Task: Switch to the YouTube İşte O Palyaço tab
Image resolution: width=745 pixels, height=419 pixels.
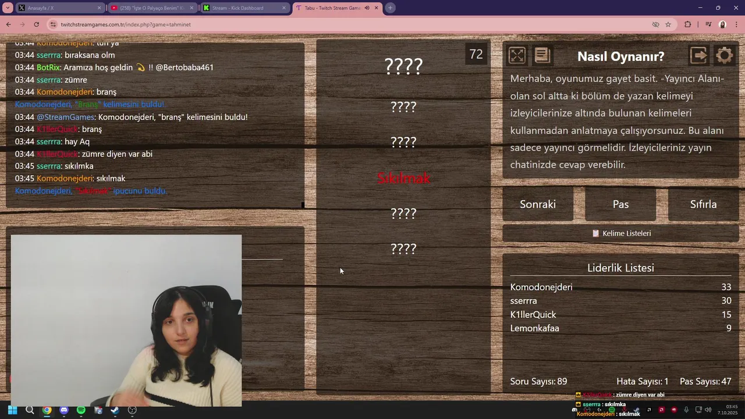Action: pos(152,8)
